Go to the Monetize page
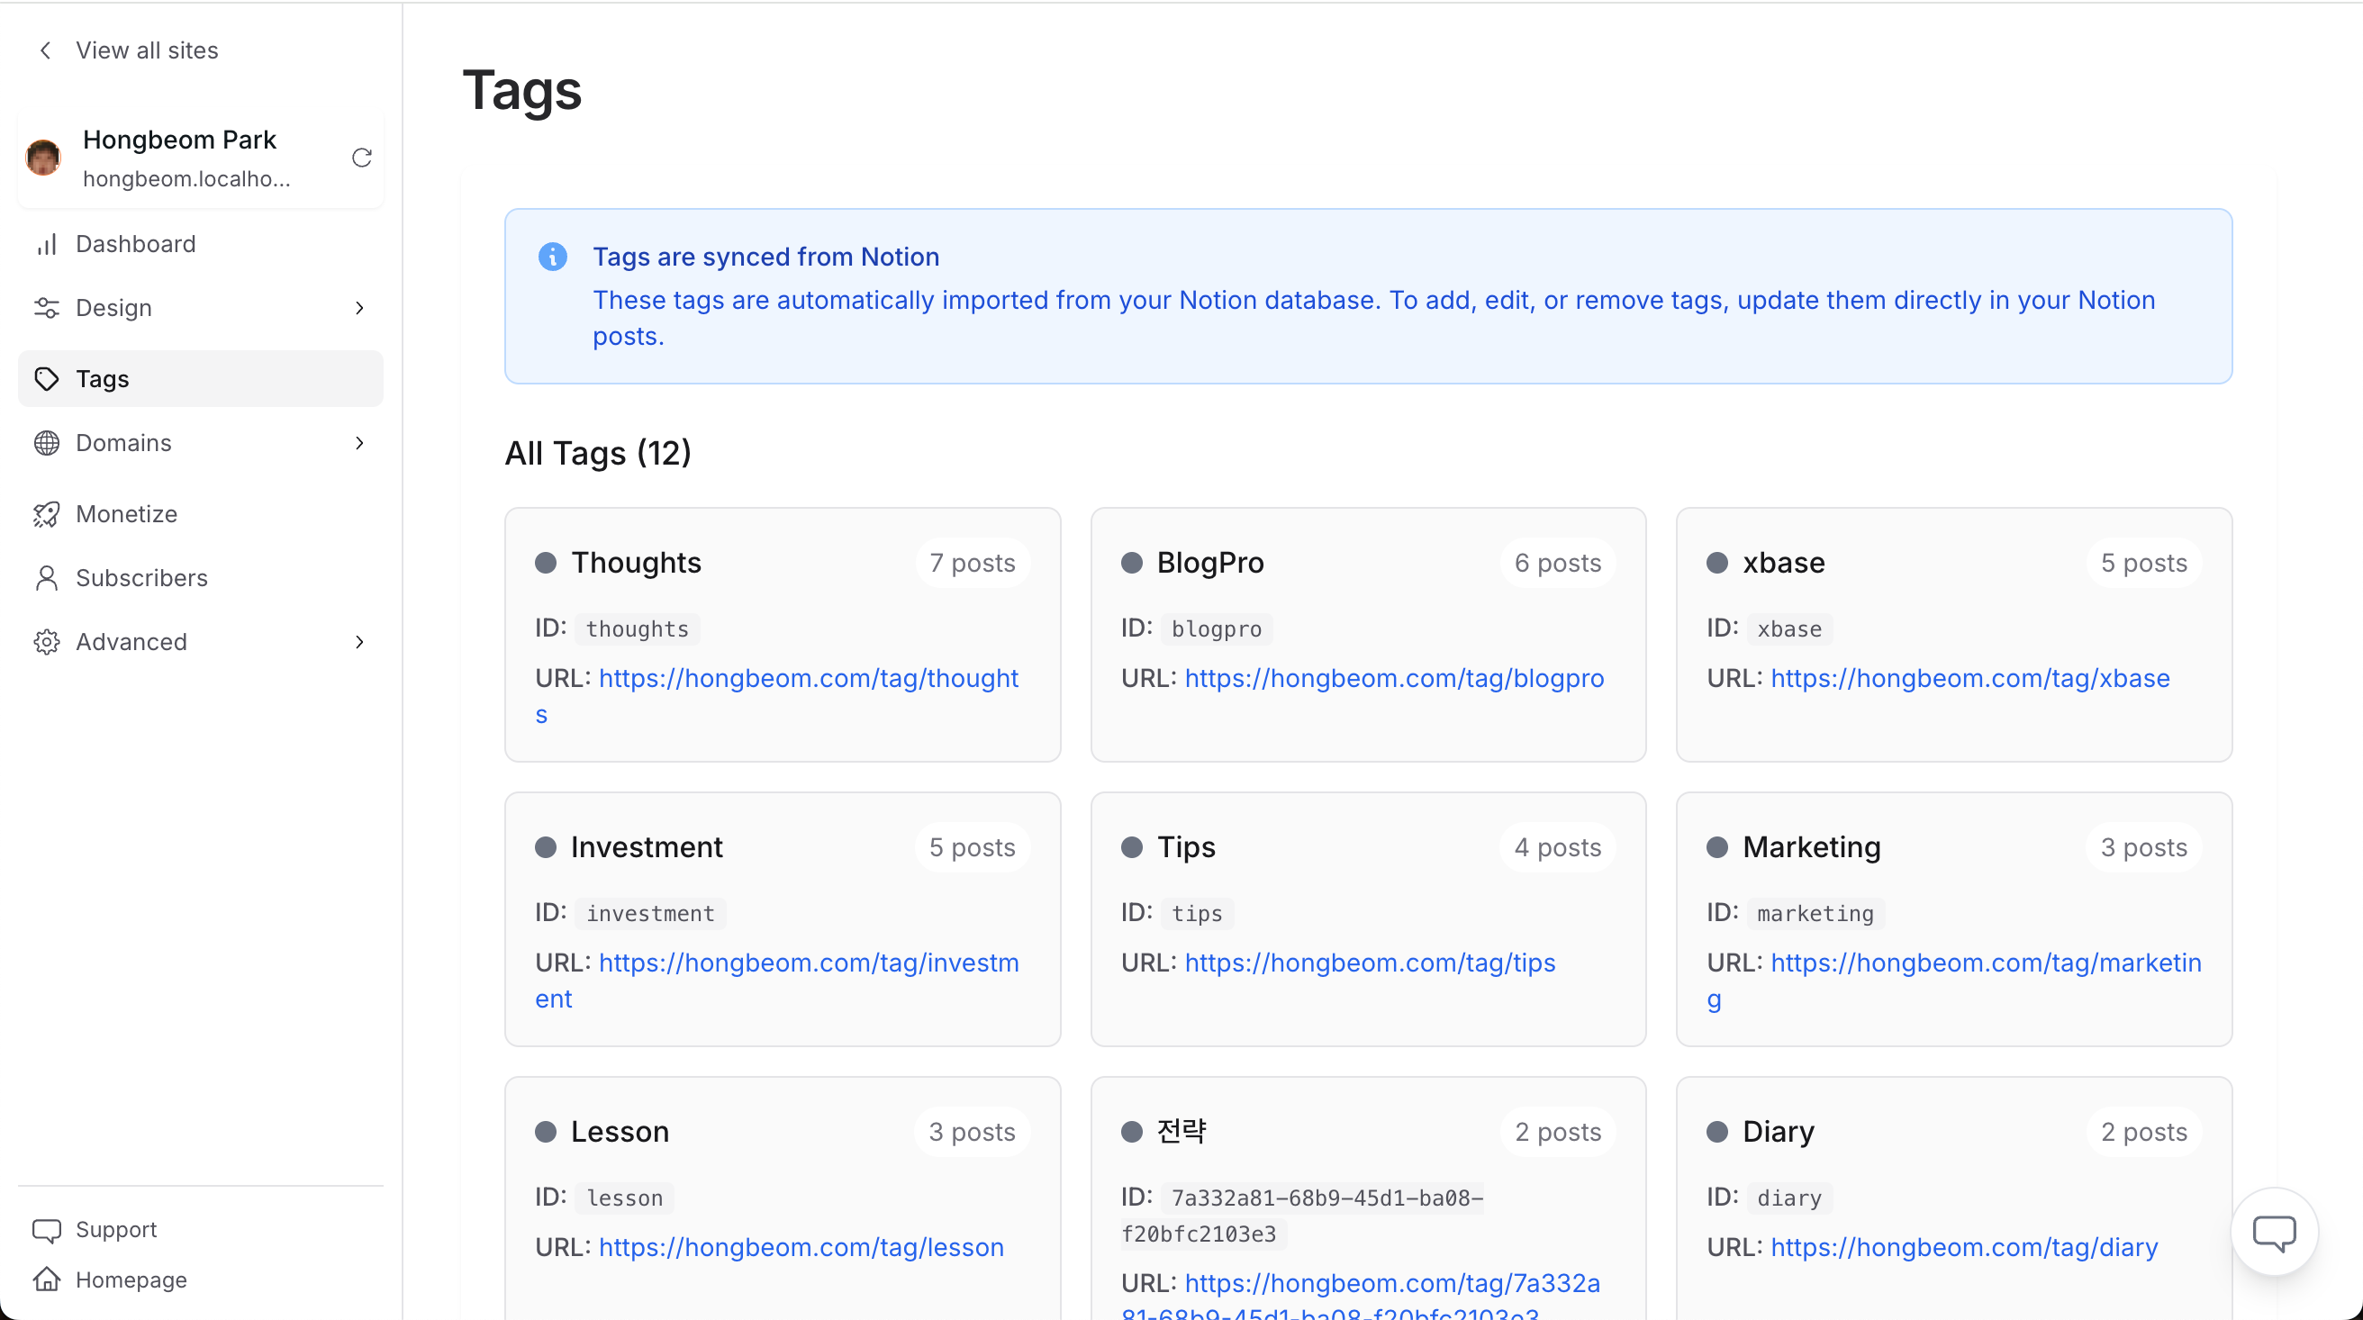Screen dimensions: 2363x1320 click(x=201, y=515)
